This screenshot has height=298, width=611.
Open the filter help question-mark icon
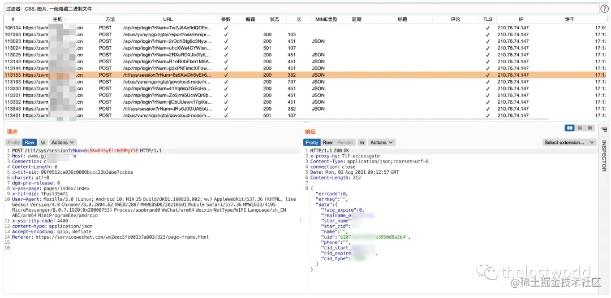point(604,8)
